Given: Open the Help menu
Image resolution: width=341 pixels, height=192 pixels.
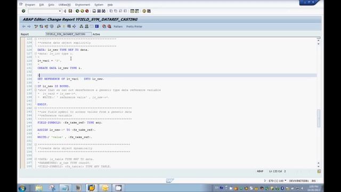Looking at the screenshot, I should [x=110, y=5].
